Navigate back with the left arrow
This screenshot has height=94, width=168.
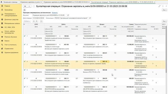[x=25, y=6]
